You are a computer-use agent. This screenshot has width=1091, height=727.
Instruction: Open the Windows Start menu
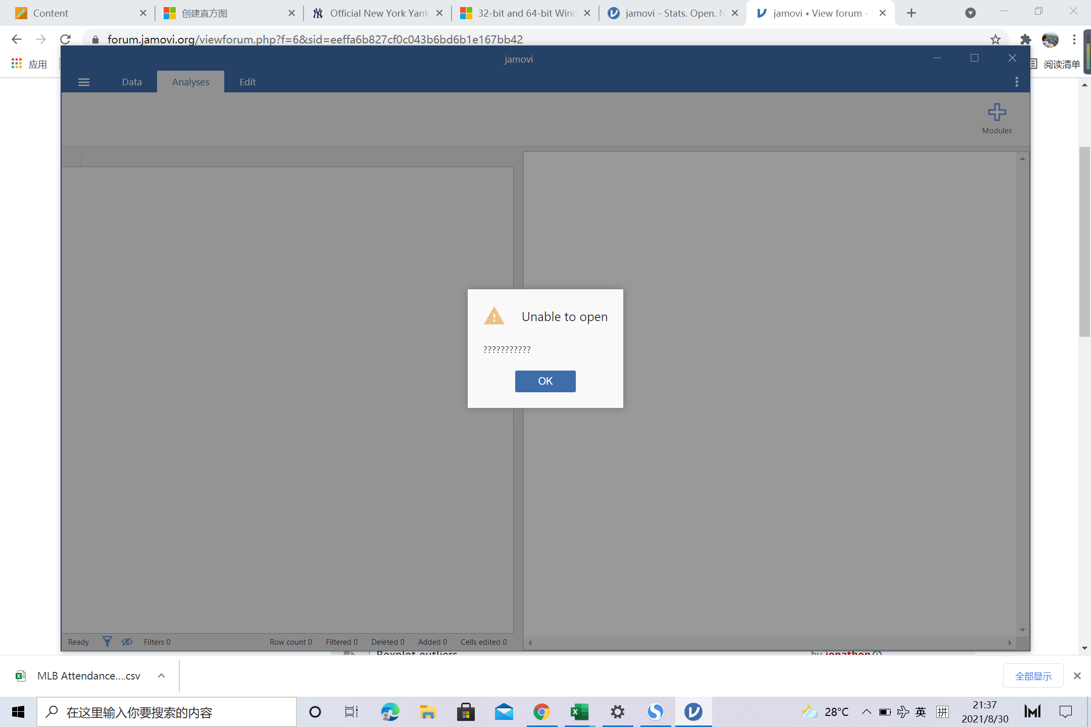(18, 712)
